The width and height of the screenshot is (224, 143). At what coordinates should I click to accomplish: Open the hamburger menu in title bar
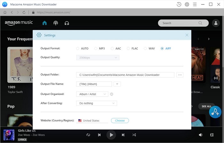click(195, 4)
